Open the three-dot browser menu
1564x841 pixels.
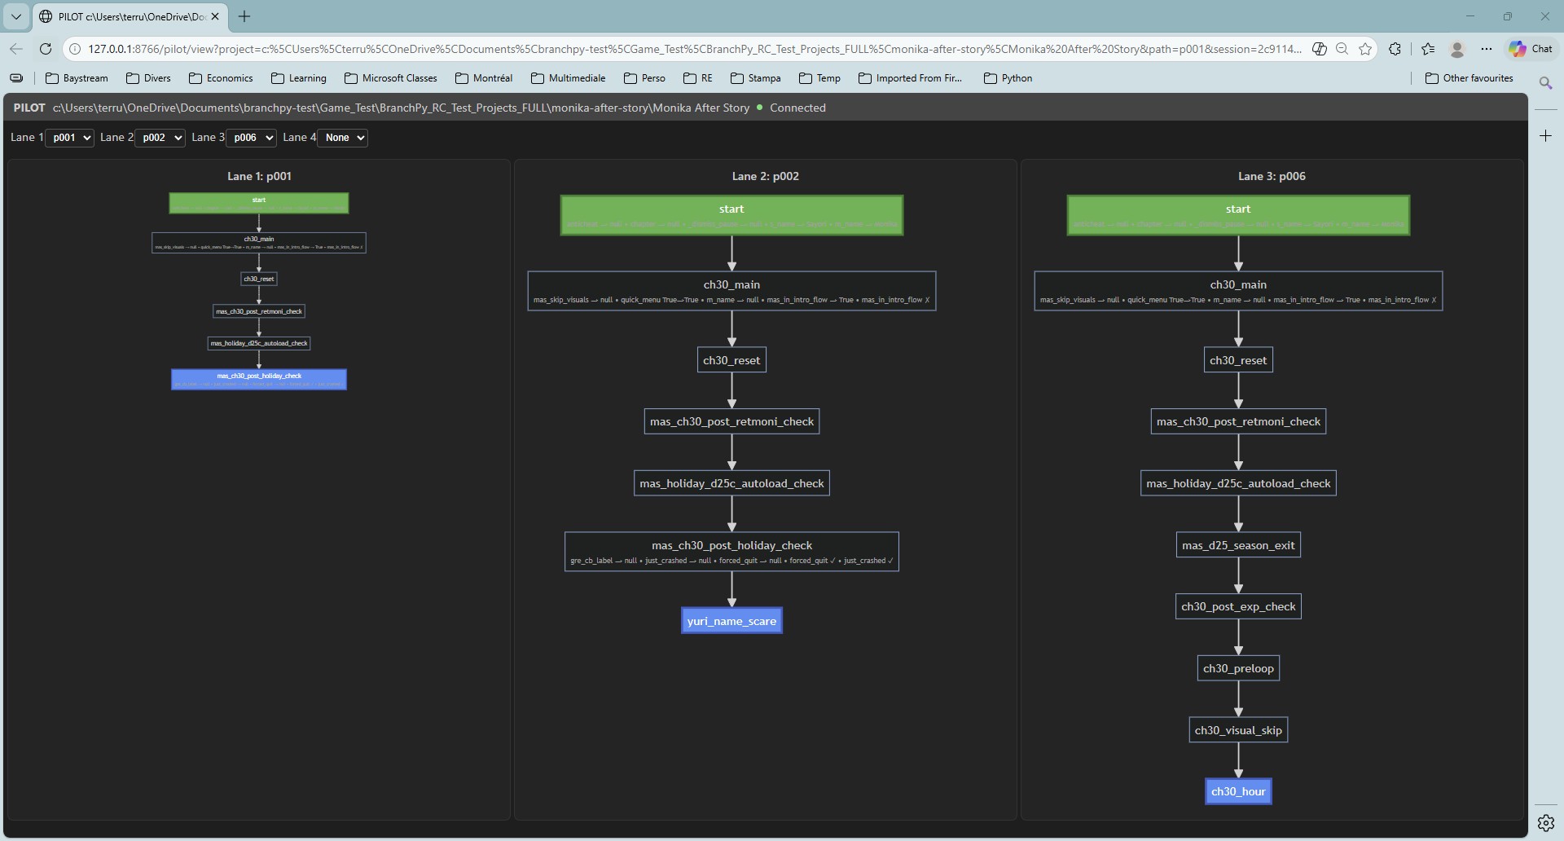pos(1486,49)
